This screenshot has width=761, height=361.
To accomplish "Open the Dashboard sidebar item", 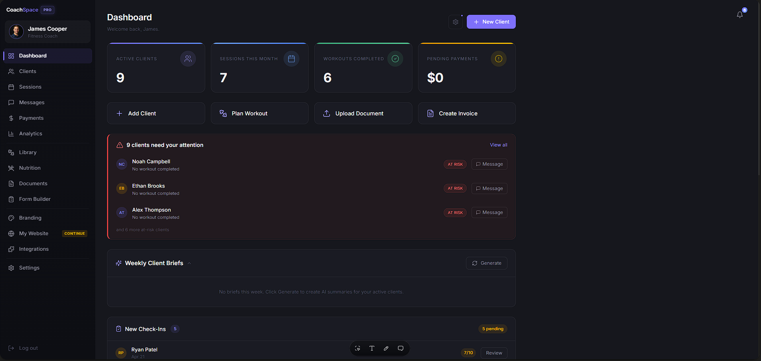I will coord(48,56).
